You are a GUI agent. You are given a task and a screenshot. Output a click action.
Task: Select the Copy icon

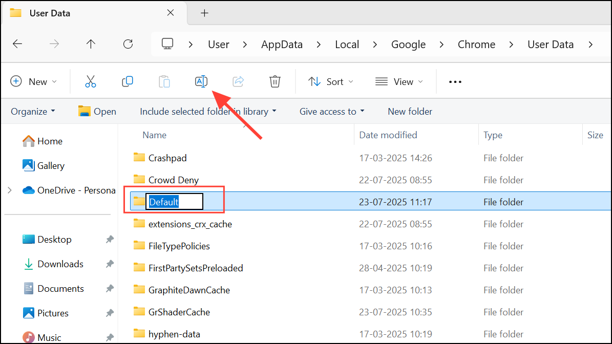(x=127, y=81)
